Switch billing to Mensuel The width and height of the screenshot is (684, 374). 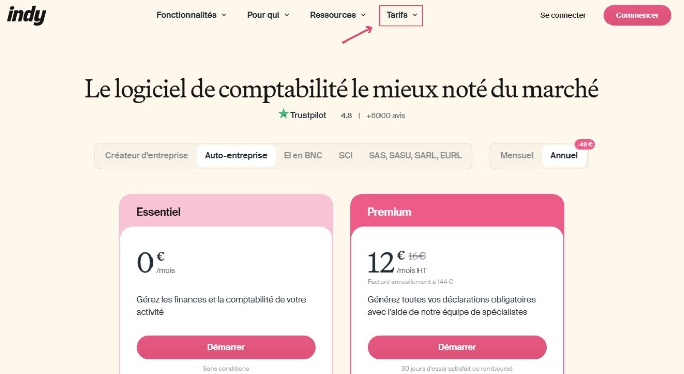pyautogui.click(x=516, y=156)
